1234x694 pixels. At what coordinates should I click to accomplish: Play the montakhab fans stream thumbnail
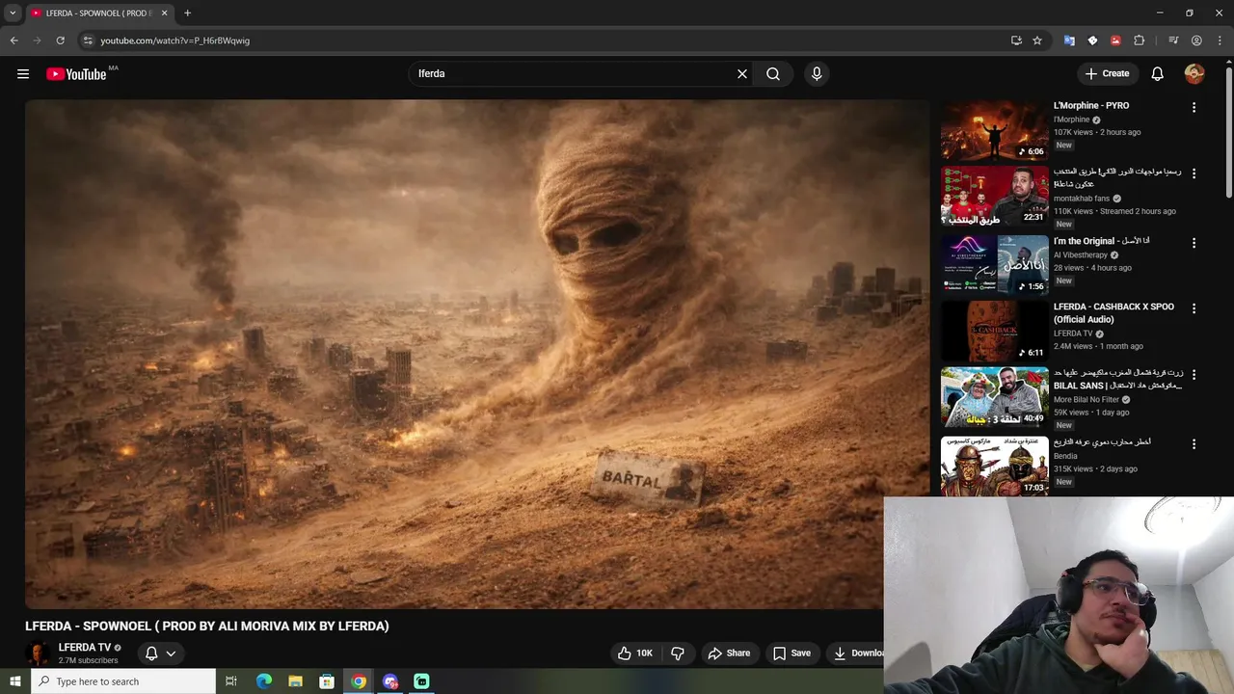994,196
